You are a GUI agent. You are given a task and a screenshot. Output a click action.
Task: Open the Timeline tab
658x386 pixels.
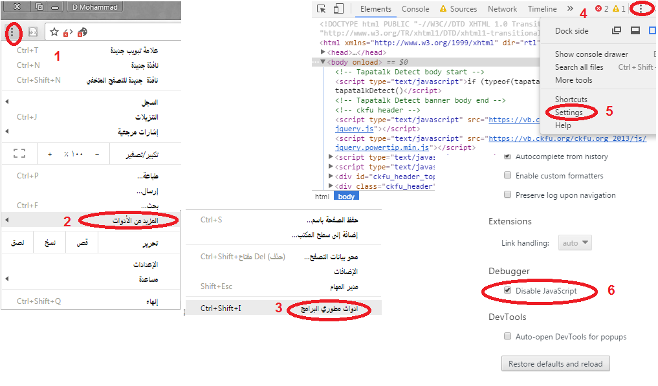click(542, 9)
